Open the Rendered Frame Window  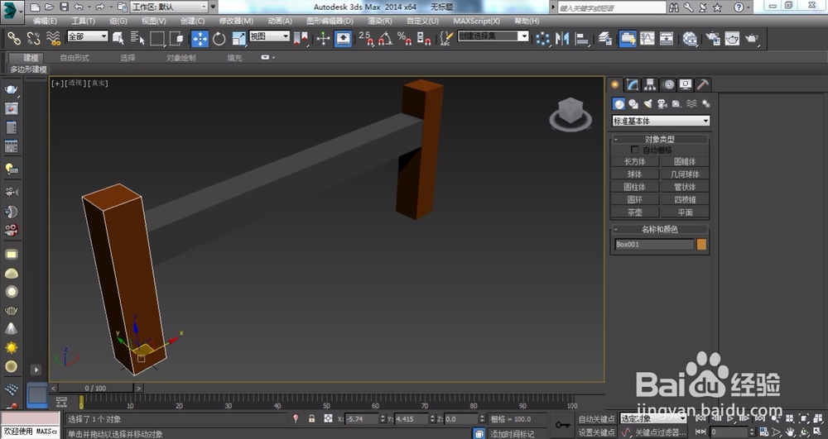pos(732,38)
